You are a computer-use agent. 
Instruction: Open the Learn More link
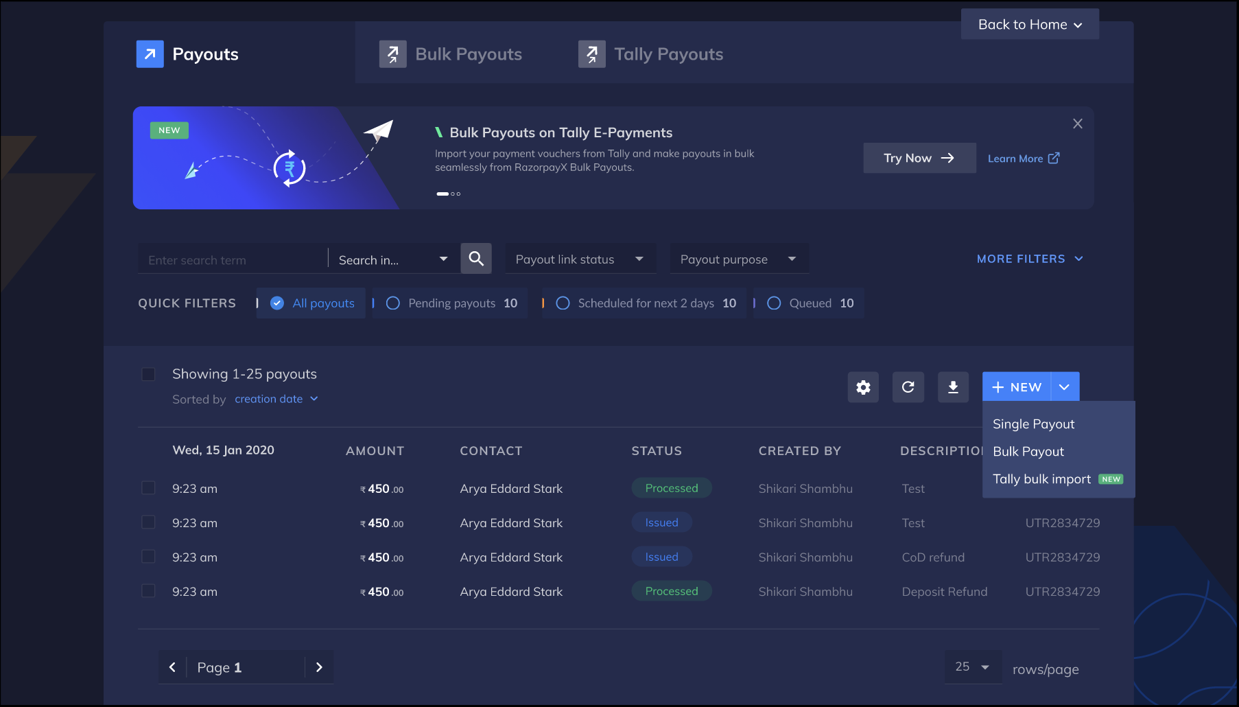coord(1024,159)
